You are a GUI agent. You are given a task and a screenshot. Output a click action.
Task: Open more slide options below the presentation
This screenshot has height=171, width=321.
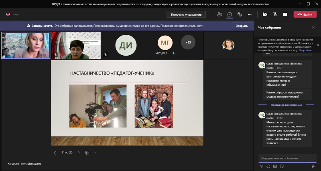(x=95, y=153)
